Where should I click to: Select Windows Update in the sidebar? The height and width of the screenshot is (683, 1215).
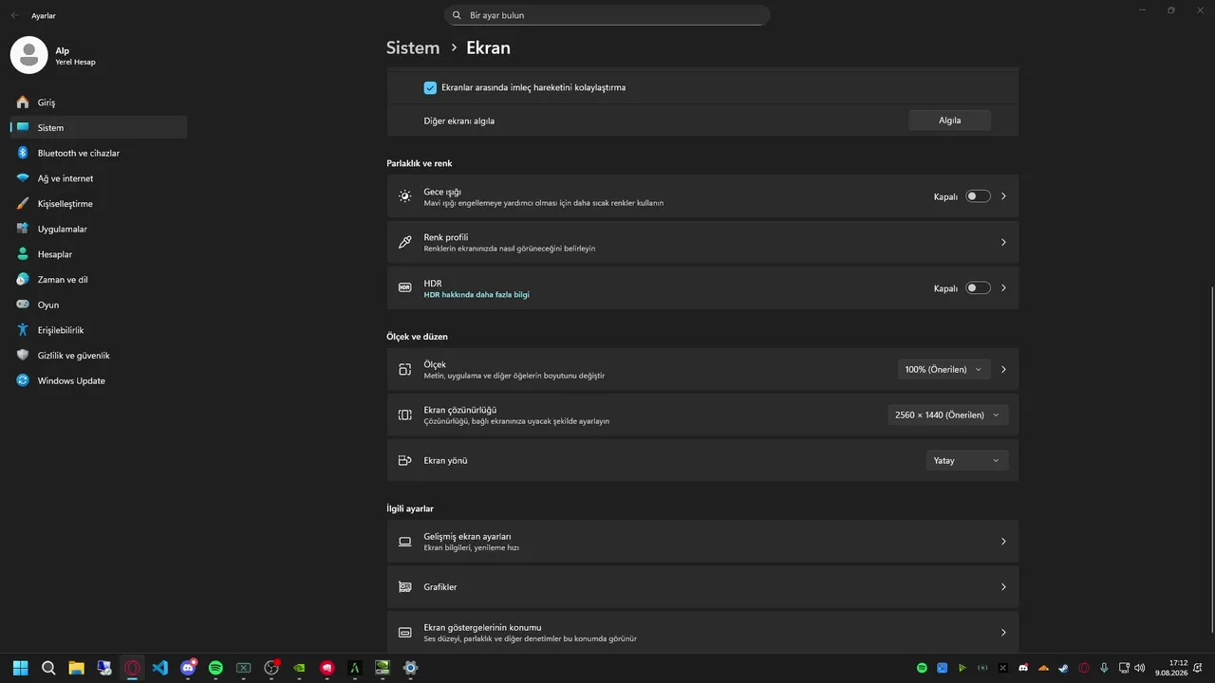99,380
